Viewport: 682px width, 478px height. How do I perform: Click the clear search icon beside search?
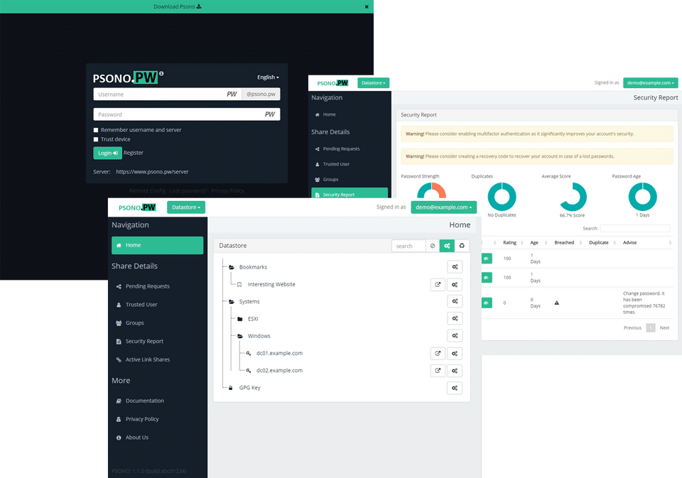433,246
